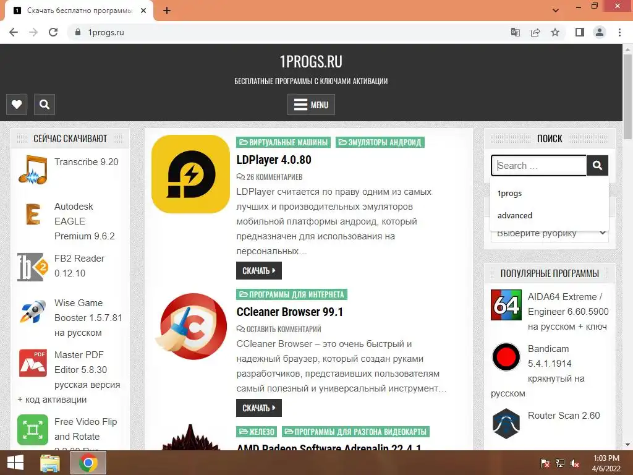Click the Wise Game Booster rocket icon

(x=33, y=312)
